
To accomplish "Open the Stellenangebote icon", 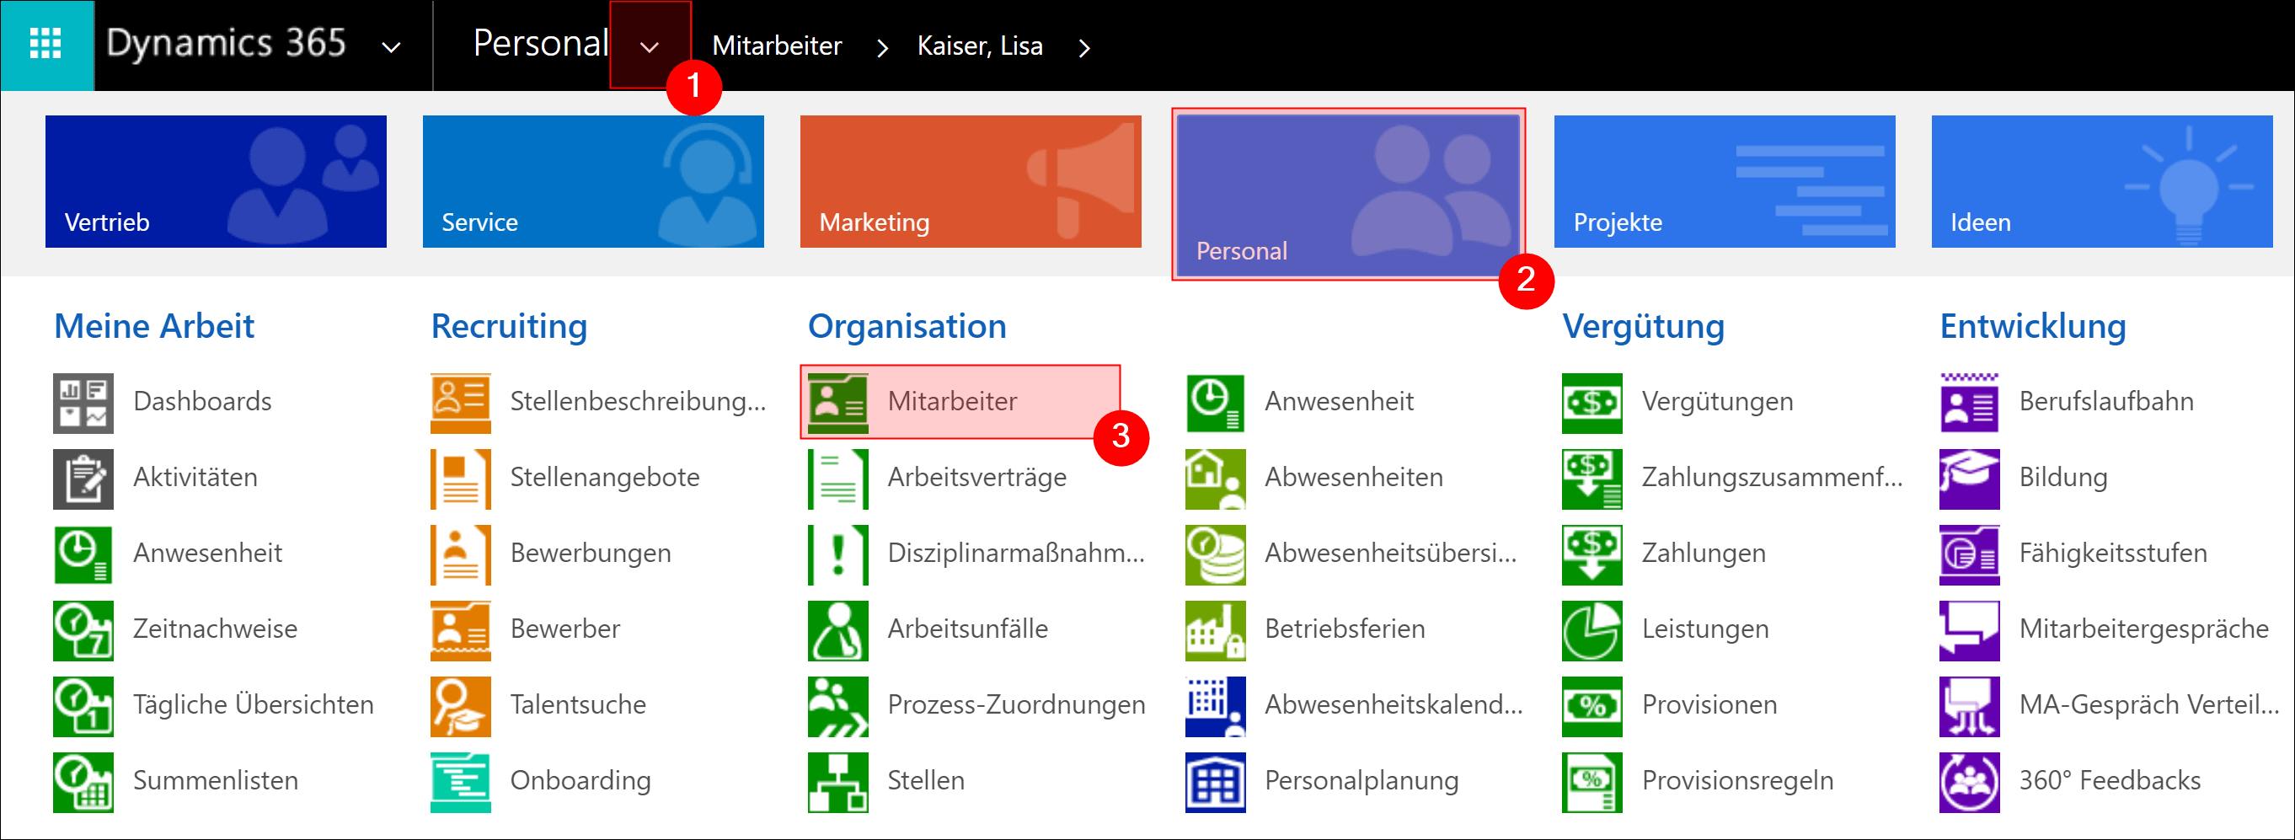I will (461, 479).
